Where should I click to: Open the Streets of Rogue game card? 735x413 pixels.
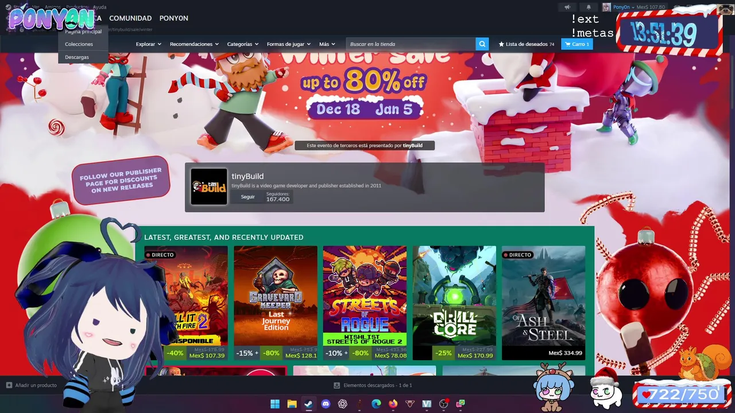[365, 303]
